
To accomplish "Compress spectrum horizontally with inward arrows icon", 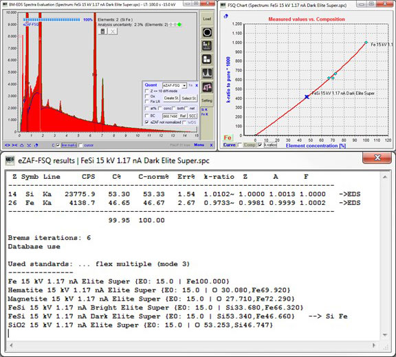I will coord(14,145).
